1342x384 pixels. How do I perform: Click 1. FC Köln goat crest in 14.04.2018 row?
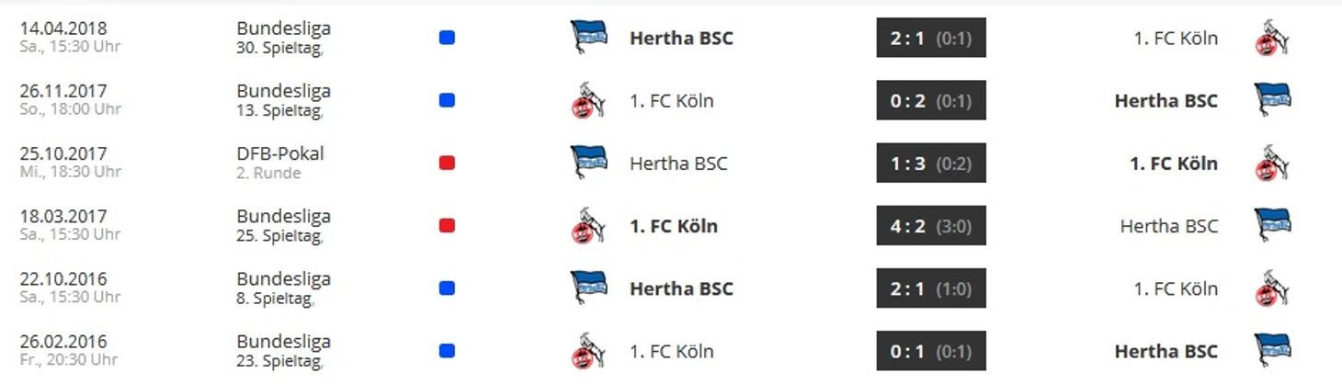pyautogui.click(x=1272, y=38)
